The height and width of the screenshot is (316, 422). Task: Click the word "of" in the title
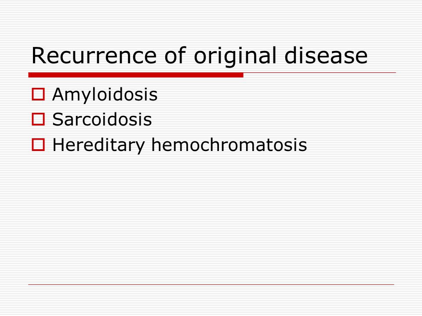175,55
